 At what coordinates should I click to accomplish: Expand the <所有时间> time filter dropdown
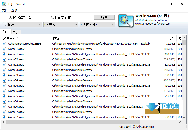(97, 24)
